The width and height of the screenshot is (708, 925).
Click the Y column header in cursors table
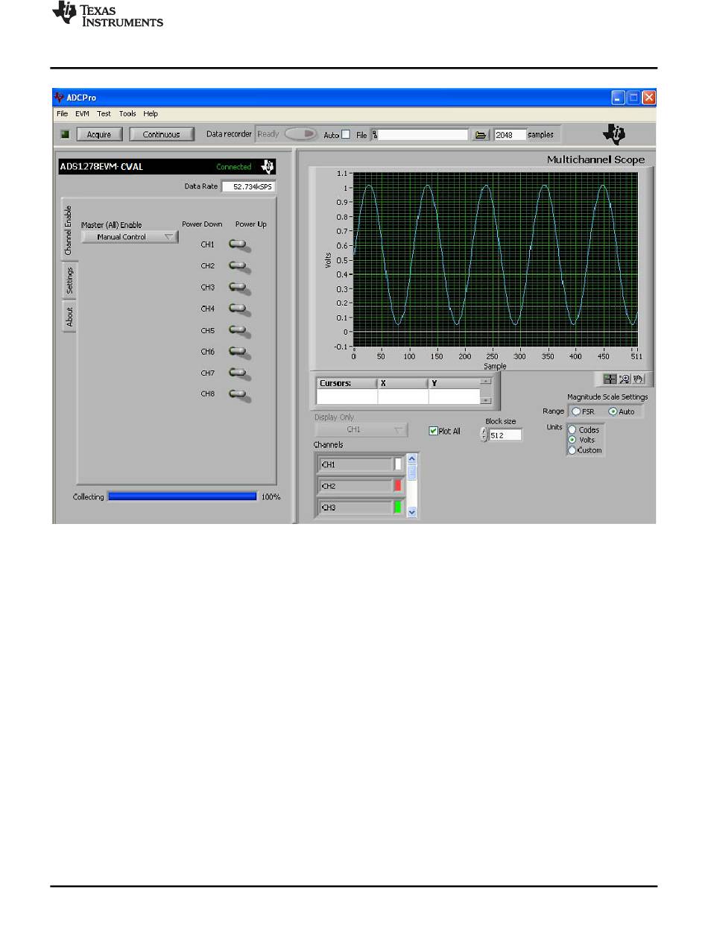click(x=455, y=383)
